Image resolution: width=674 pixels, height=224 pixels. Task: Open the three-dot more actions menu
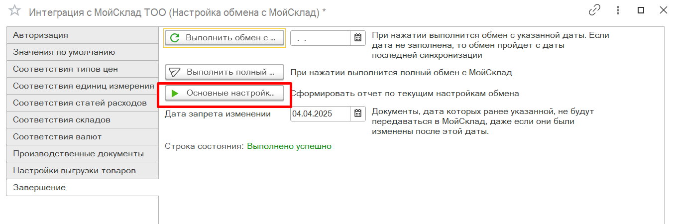pyautogui.click(x=618, y=10)
